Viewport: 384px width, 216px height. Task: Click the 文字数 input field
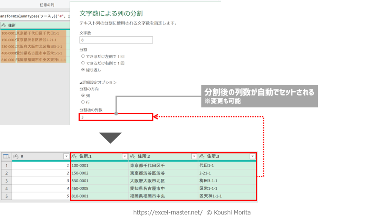pos(116,40)
